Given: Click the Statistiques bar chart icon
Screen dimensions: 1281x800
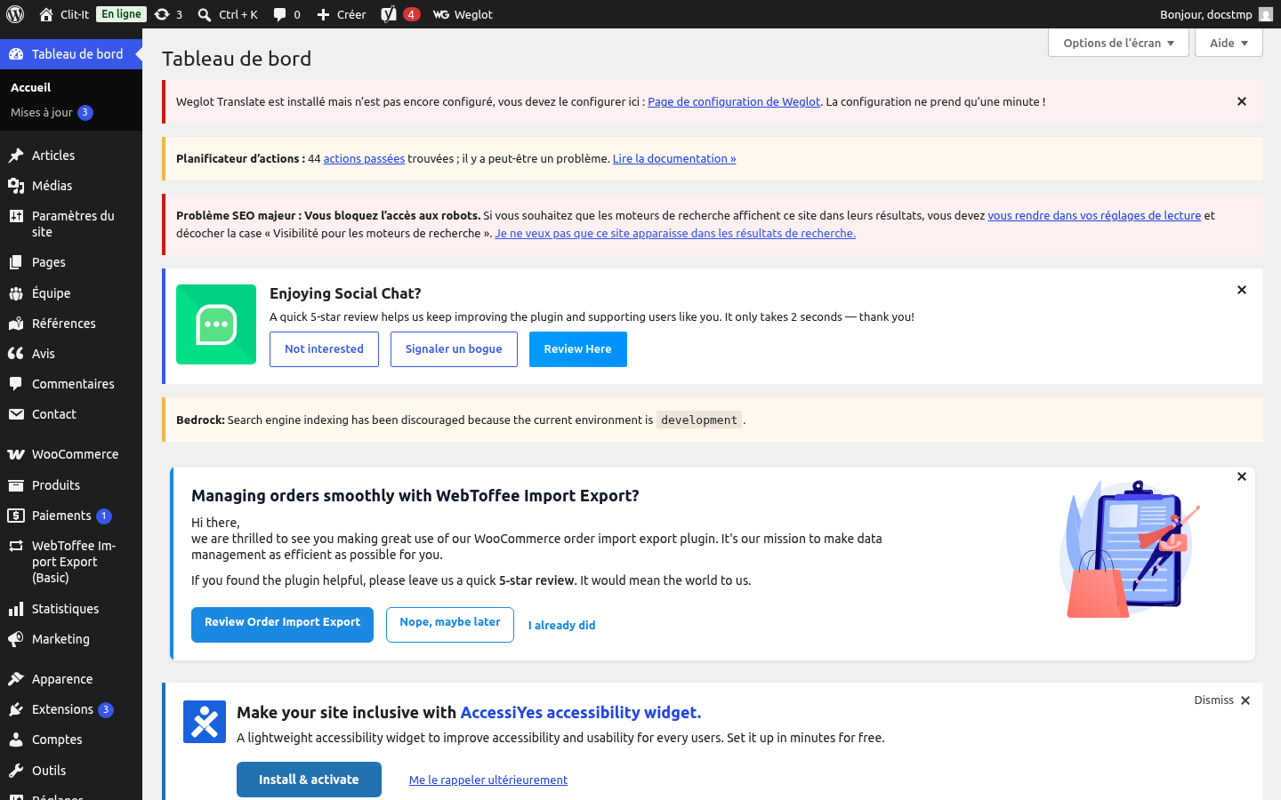Looking at the screenshot, I should pos(16,609).
